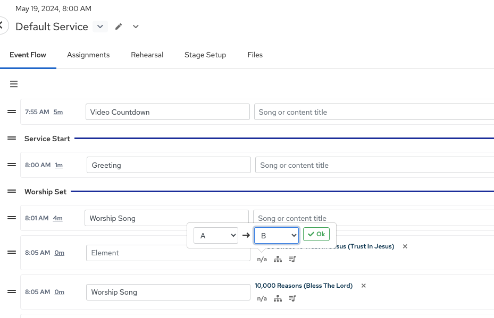Switch to the Assignments tab
Image resolution: width=494 pixels, height=318 pixels.
(88, 55)
